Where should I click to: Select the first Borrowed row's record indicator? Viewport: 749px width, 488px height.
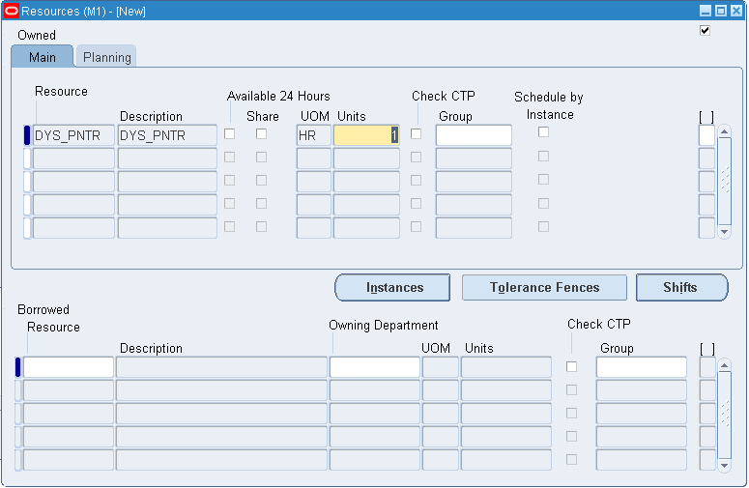[17, 367]
